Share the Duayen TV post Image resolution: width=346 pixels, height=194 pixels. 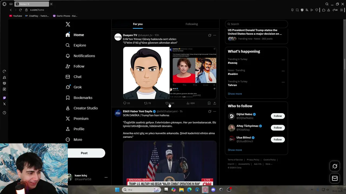[x=215, y=103]
